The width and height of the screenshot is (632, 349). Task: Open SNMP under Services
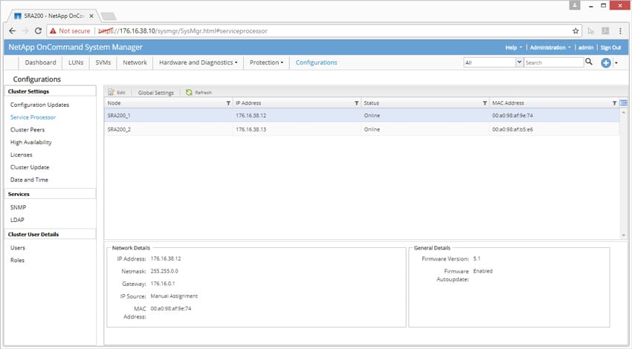click(x=18, y=207)
